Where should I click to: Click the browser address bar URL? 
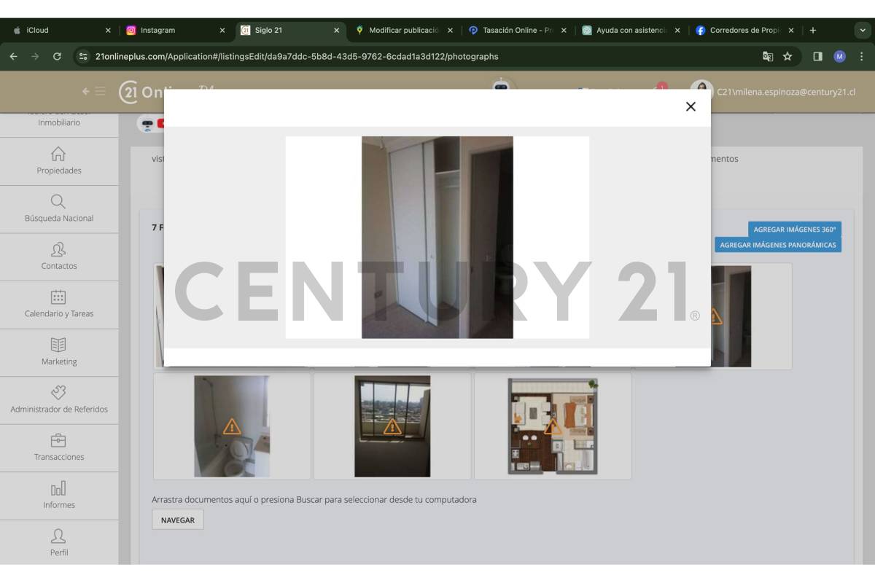point(297,56)
